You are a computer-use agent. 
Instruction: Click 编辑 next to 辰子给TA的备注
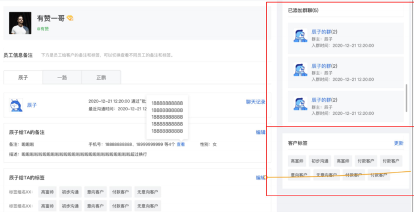point(261,132)
